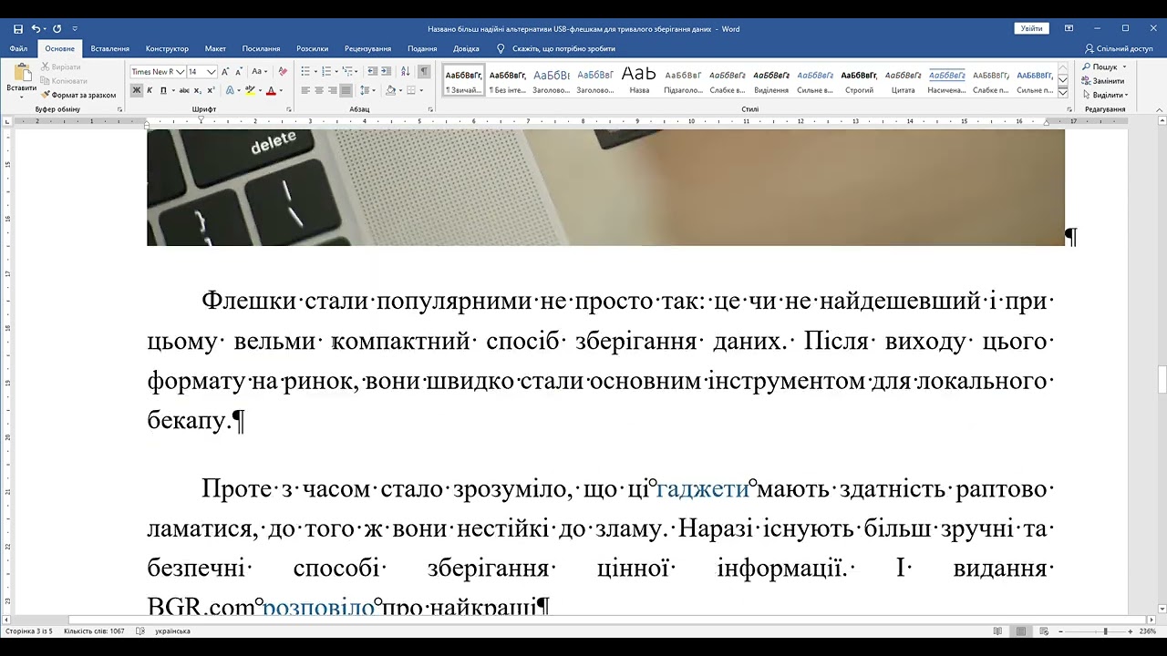Open Абзац paragraph dialog launcher
Image resolution: width=1167 pixels, height=656 pixels.
430,109
